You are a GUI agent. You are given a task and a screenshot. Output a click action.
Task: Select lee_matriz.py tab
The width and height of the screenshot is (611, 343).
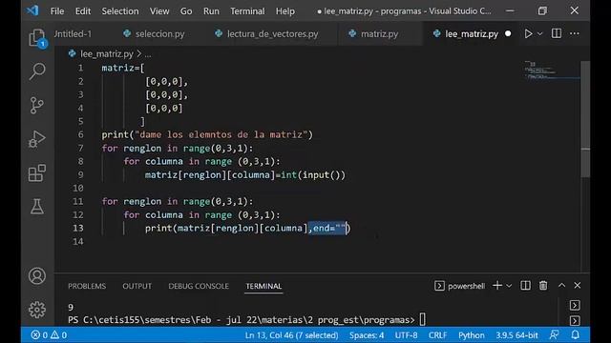tap(471, 34)
